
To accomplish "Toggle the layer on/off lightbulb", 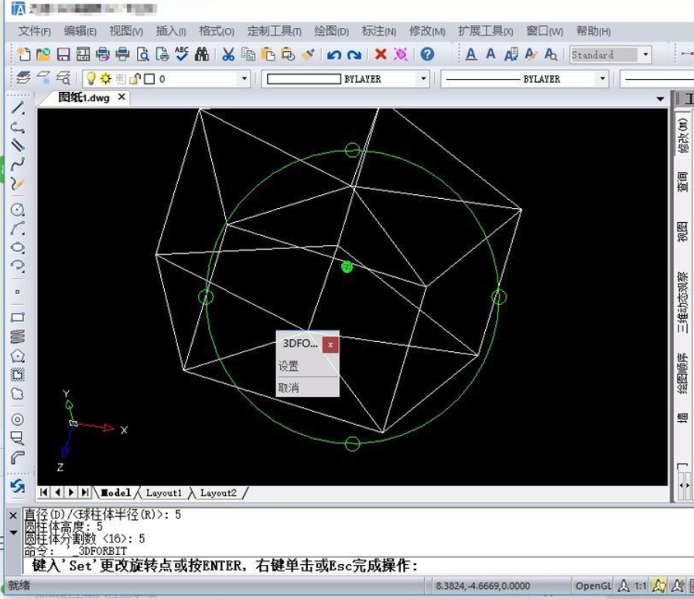I will (x=91, y=78).
